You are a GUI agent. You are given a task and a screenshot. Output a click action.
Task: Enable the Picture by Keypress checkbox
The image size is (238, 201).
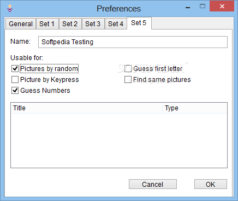pos(15,80)
